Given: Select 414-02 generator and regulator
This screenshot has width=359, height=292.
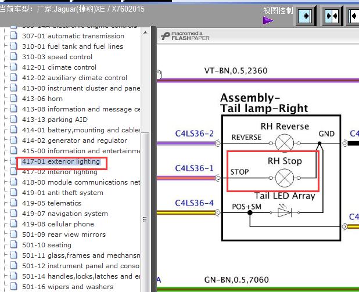Looking at the screenshot, I should point(74,140).
